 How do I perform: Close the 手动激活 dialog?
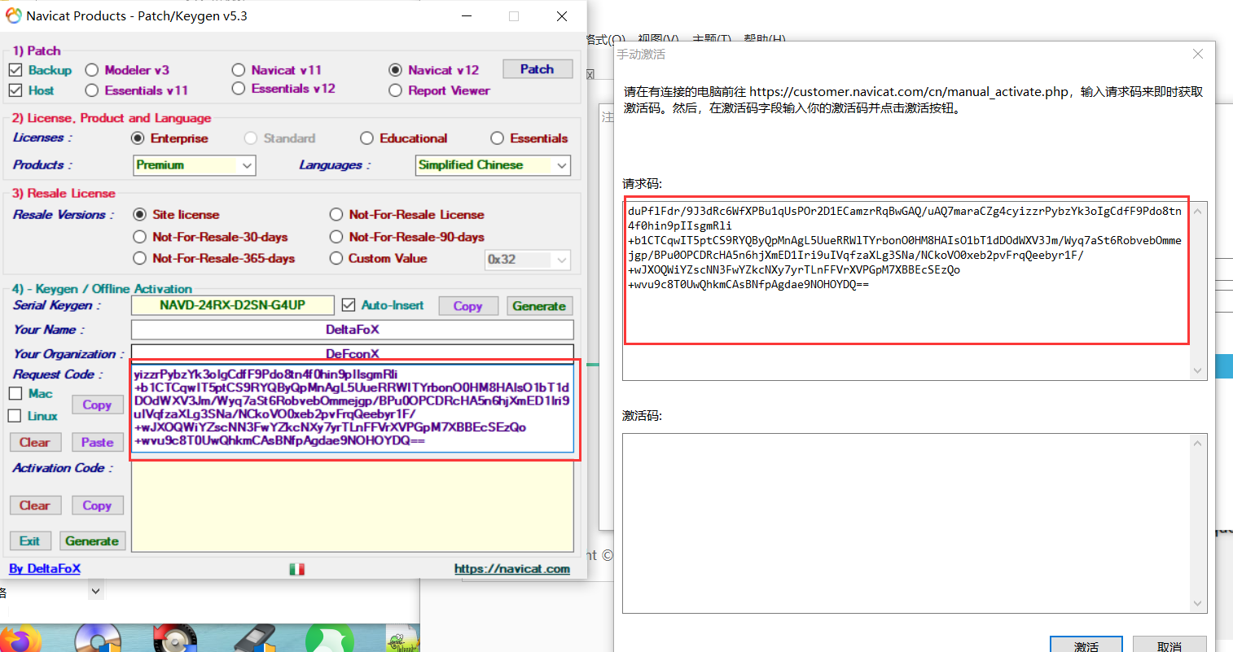(1197, 54)
